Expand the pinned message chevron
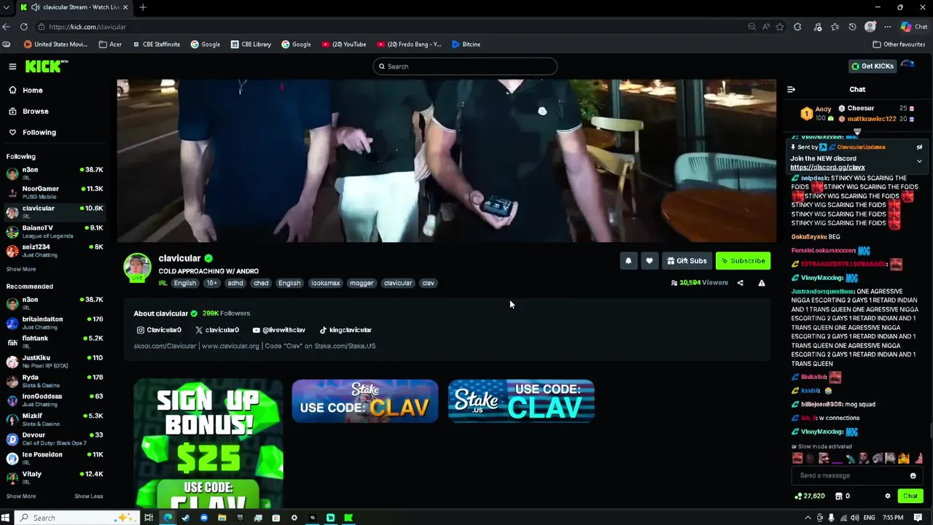Image resolution: width=933 pixels, height=525 pixels. 919,161
